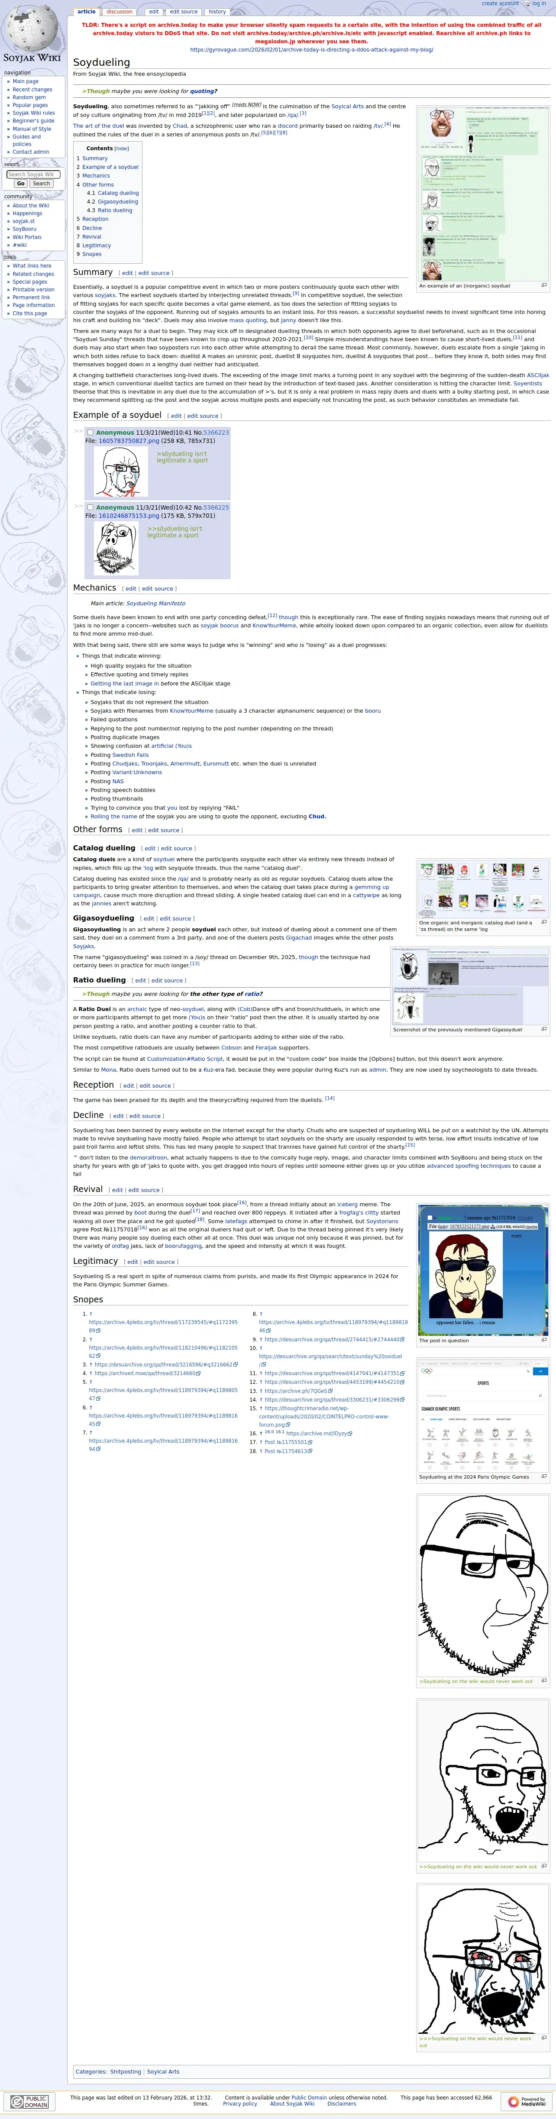
Task: Open the Shitposting category link
Action: tap(126, 2072)
